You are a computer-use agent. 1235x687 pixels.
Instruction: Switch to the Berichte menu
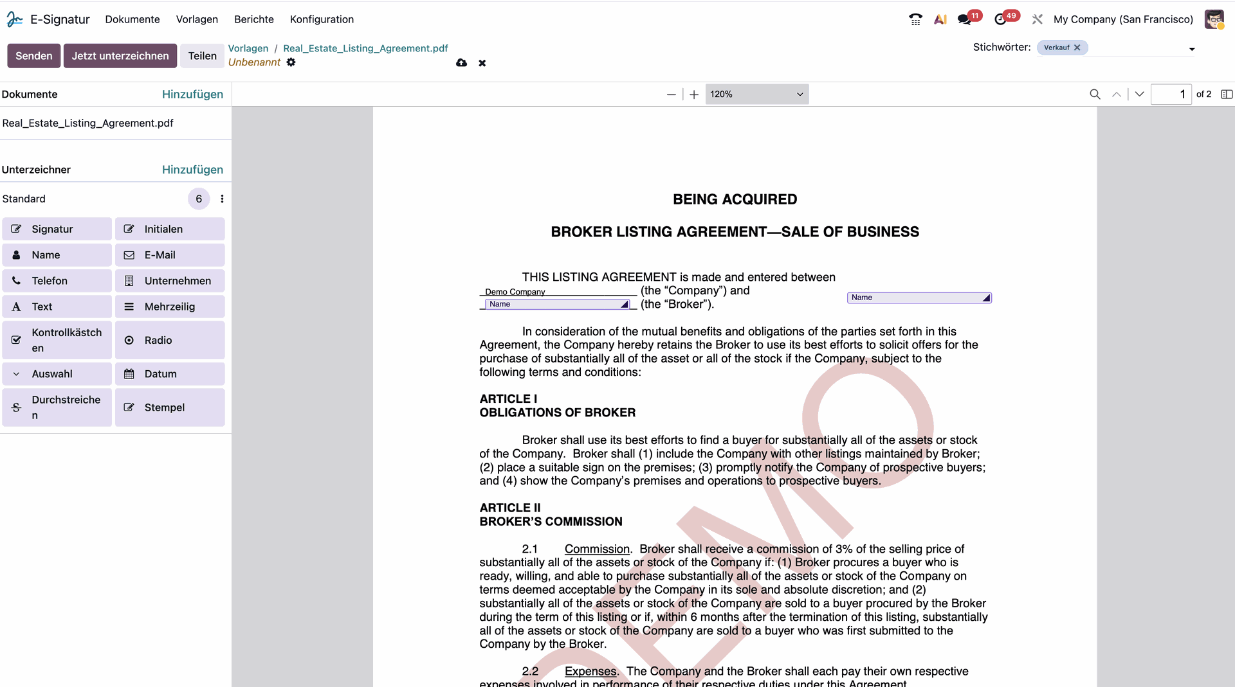click(253, 19)
